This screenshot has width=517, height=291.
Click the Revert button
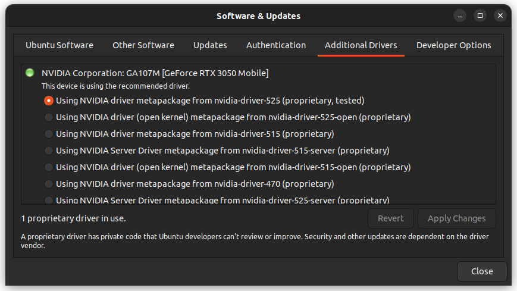(x=390, y=218)
